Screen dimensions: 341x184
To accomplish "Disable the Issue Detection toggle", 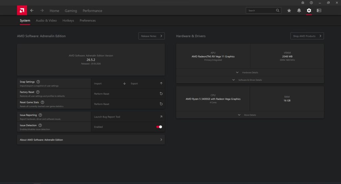I will (159, 127).
